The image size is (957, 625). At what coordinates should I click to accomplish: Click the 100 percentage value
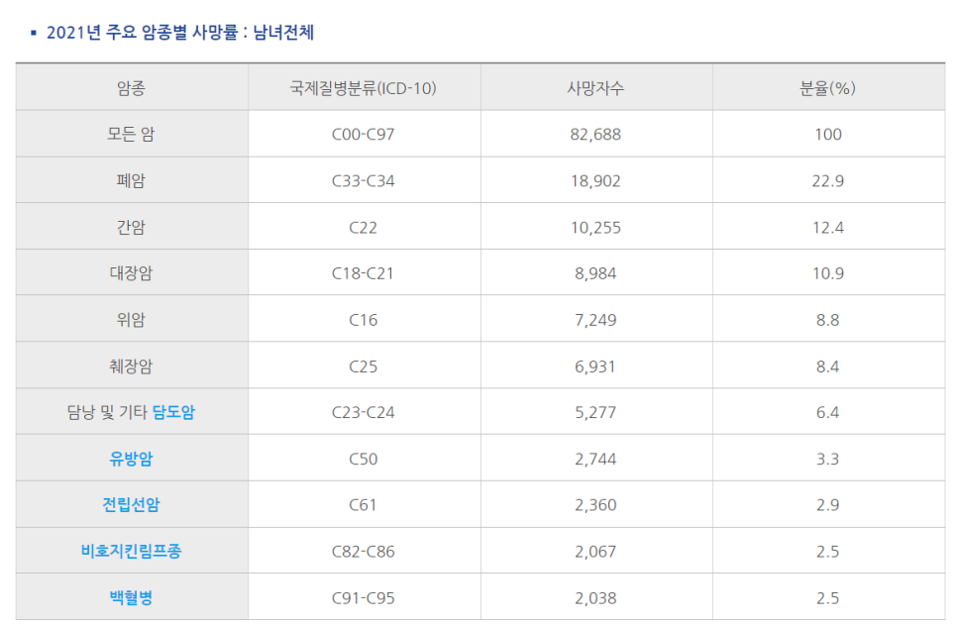tap(828, 135)
